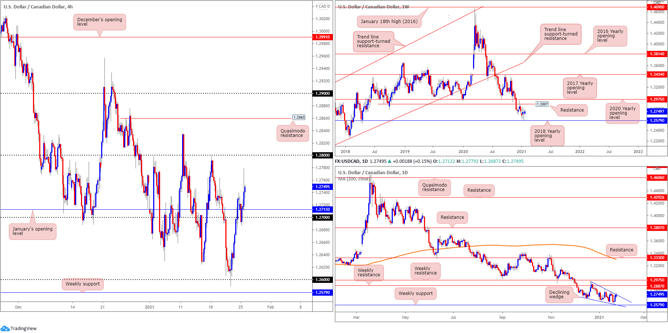Click the 2022 mark on weekly time axis
The width and height of the screenshot is (668, 333).
[x=580, y=151]
